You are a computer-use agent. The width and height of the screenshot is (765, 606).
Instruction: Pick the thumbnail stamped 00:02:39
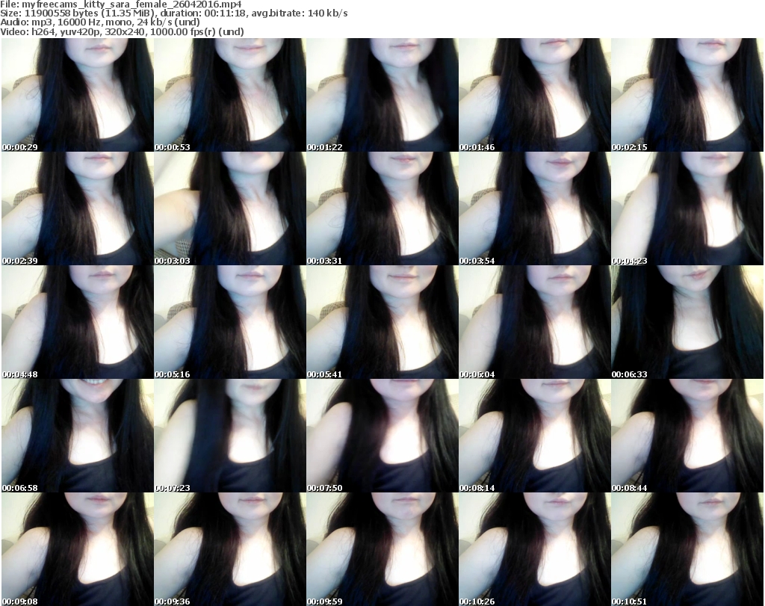[78, 208]
